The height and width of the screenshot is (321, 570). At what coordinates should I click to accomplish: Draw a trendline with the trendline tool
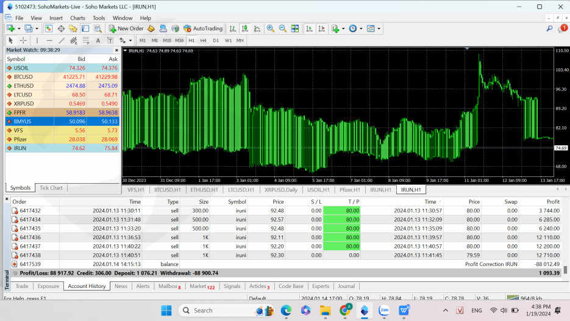(x=61, y=40)
